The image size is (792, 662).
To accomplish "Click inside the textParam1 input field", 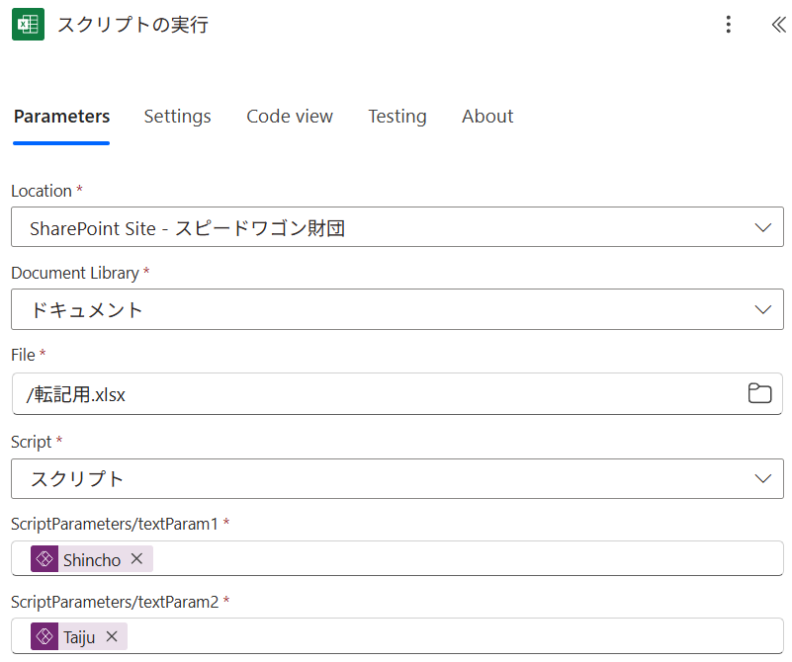I will pos(465,559).
